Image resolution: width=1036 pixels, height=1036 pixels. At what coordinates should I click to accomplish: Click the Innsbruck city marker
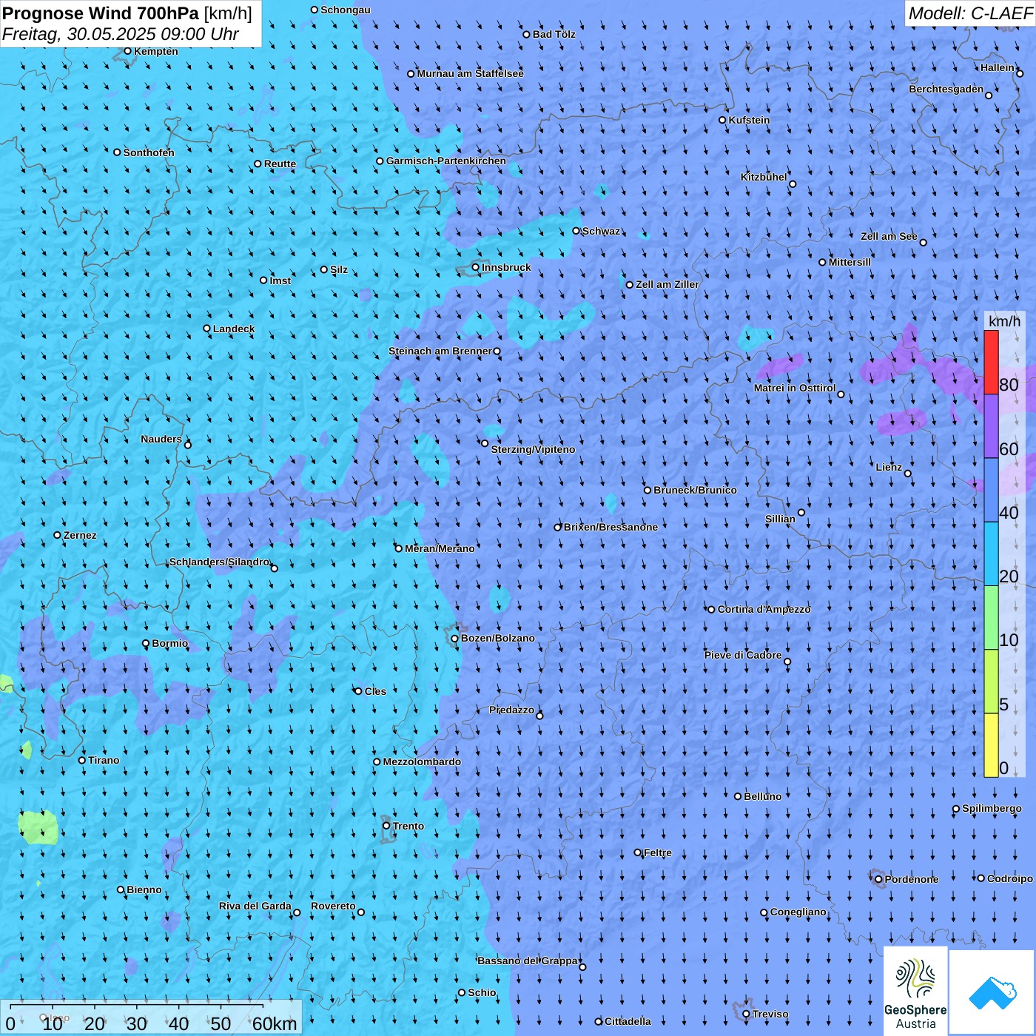coord(476,267)
